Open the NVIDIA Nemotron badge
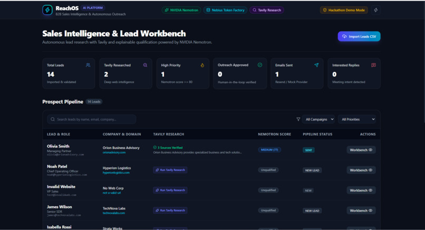425x230 pixels. [x=181, y=10]
